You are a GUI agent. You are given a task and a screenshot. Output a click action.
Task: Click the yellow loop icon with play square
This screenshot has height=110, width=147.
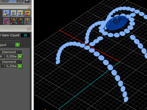pos(14,13)
